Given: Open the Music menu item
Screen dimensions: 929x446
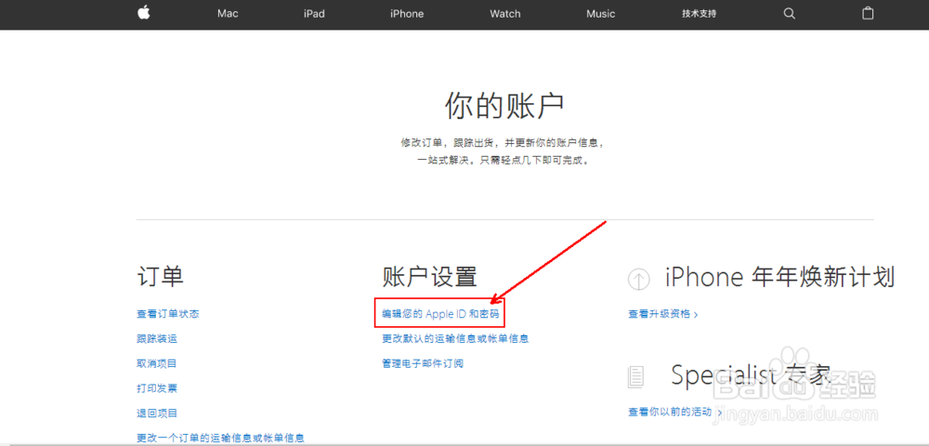Looking at the screenshot, I should click(x=601, y=14).
